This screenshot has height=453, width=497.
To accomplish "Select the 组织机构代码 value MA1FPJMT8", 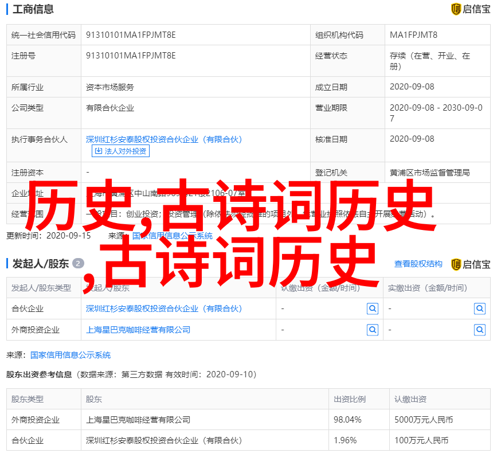I will 413,35.
